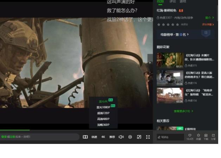The width and height of the screenshot is (221, 158).
Task: Mute the video with the speaker icon
Action: [x=121, y=137]
